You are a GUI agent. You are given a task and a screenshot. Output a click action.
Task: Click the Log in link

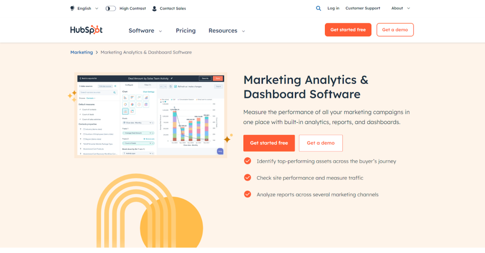pyautogui.click(x=333, y=9)
